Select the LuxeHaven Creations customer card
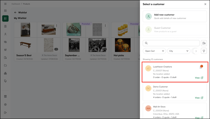Screen dimensions: 210x119 (x=175, y=72)
